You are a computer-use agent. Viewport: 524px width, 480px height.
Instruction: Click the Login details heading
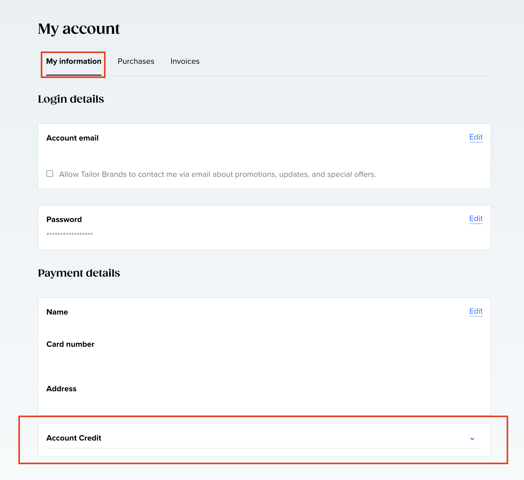point(71,99)
